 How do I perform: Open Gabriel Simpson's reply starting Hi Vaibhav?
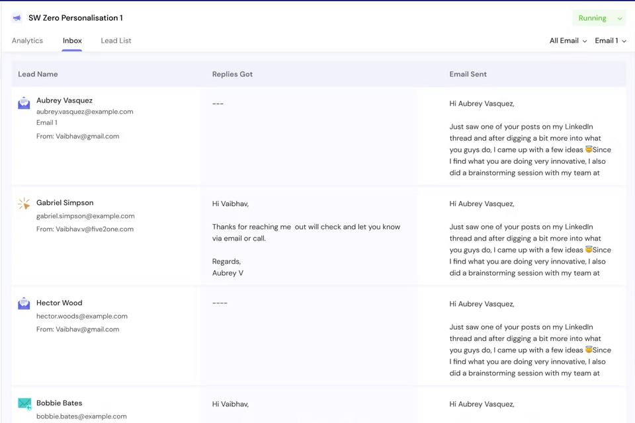pyautogui.click(x=230, y=204)
